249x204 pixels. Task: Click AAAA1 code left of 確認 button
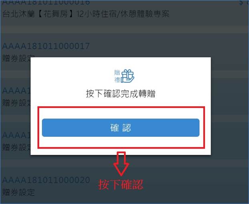click(x=16, y=135)
